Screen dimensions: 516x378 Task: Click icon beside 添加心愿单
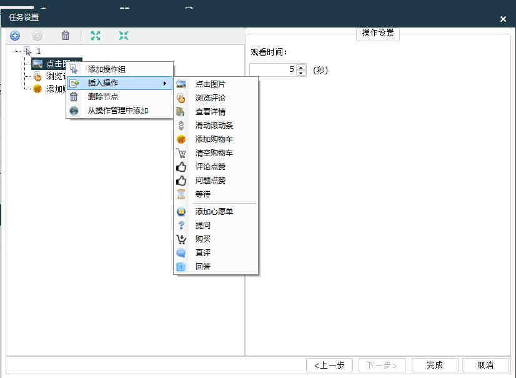coord(181,212)
